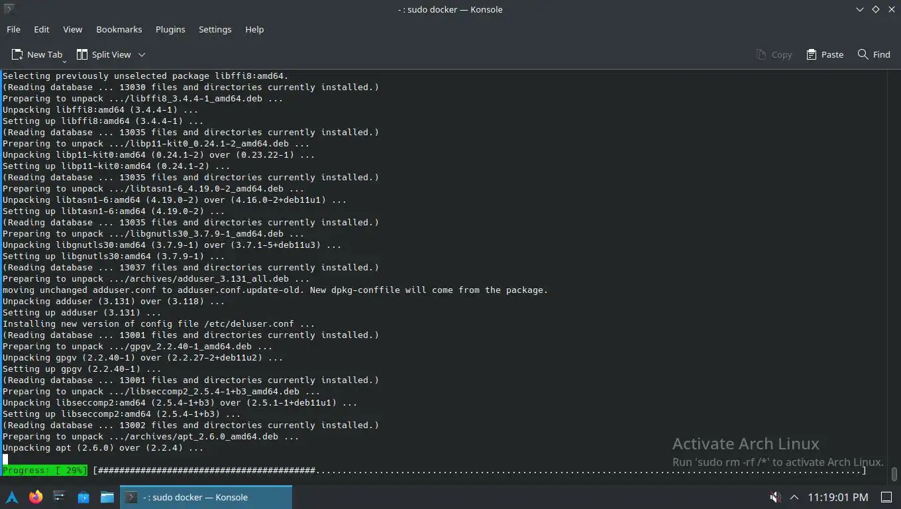Image resolution: width=901 pixels, height=509 pixels.
Task: Click the line 'Unpacking adduser (3.131) over (3.118) ...'
Action: pos(114,301)
